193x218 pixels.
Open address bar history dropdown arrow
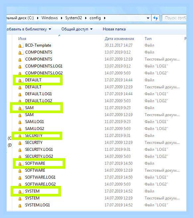(148, 18)
